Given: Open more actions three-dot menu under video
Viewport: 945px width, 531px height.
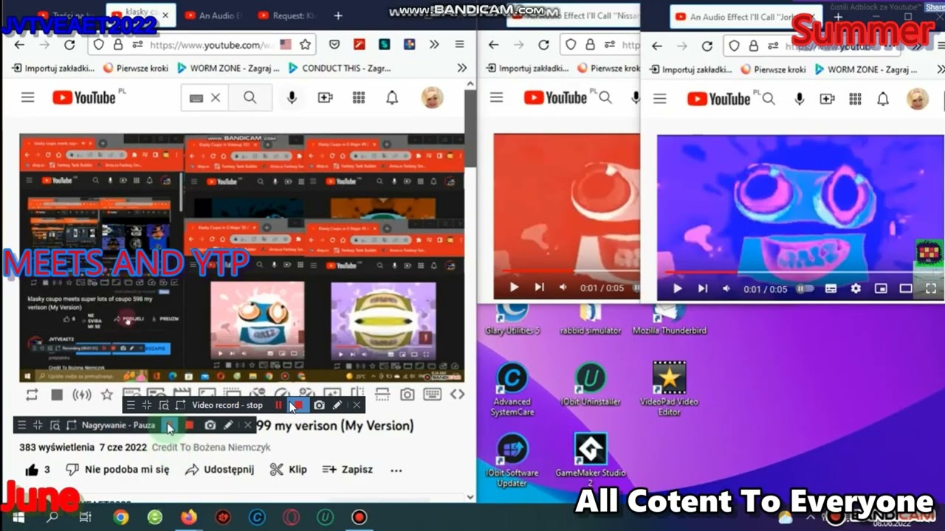Looking at the screenshot, I should click(x=396, y=470).
